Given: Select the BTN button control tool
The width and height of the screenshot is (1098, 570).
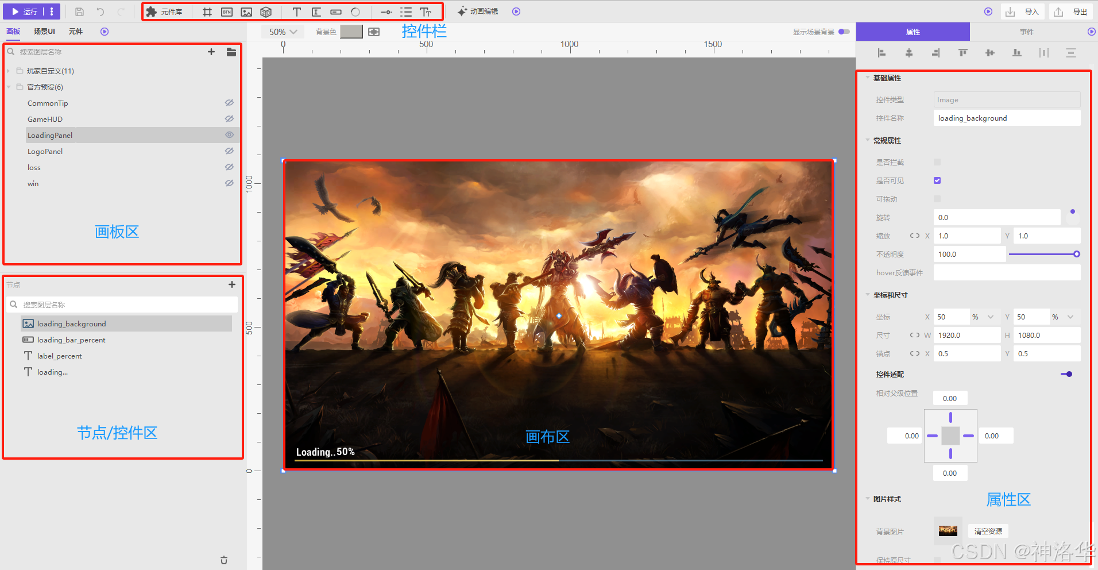Looking at the screenshot, I should tap(227, 12).
